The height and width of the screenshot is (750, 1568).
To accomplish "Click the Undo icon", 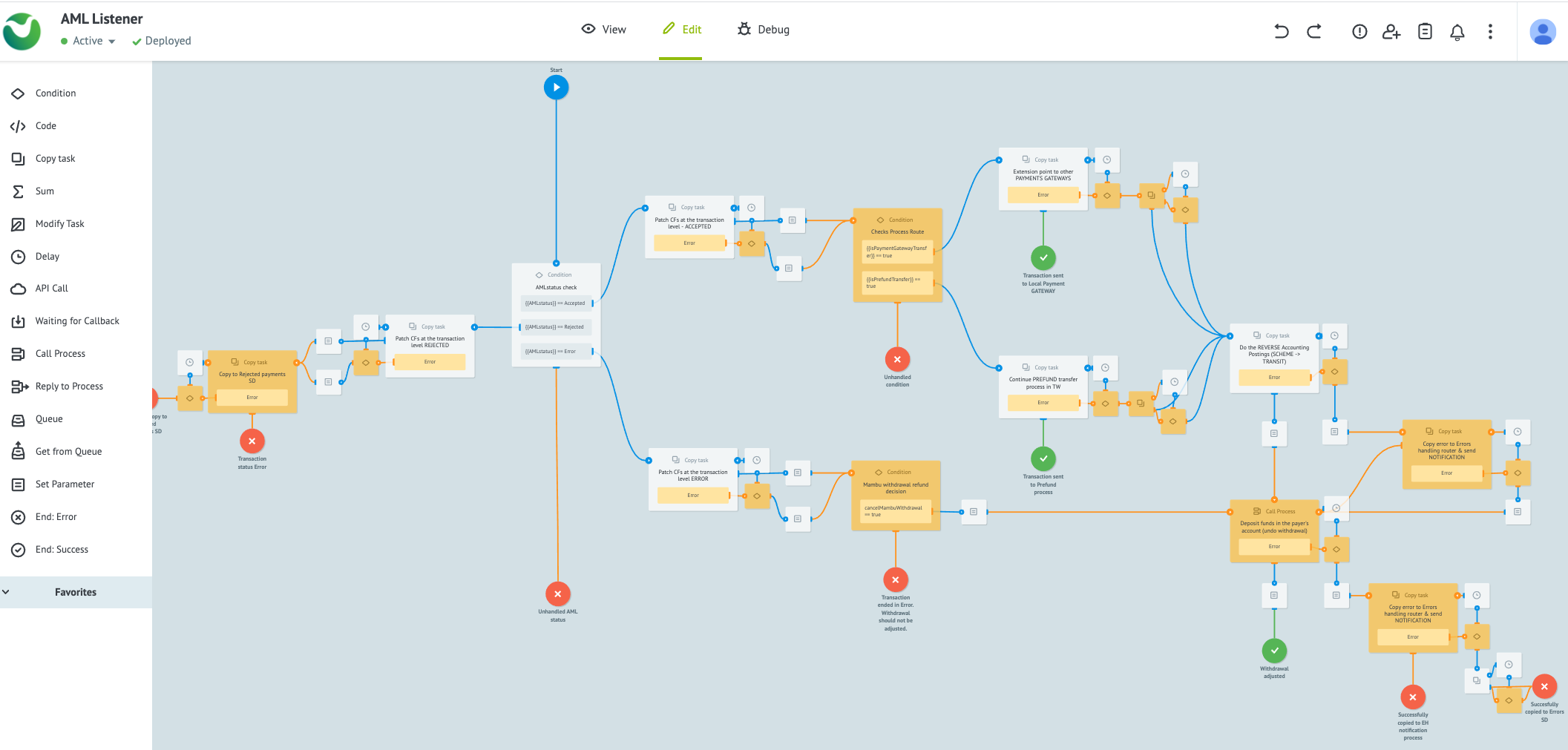I will (1281, 32).
